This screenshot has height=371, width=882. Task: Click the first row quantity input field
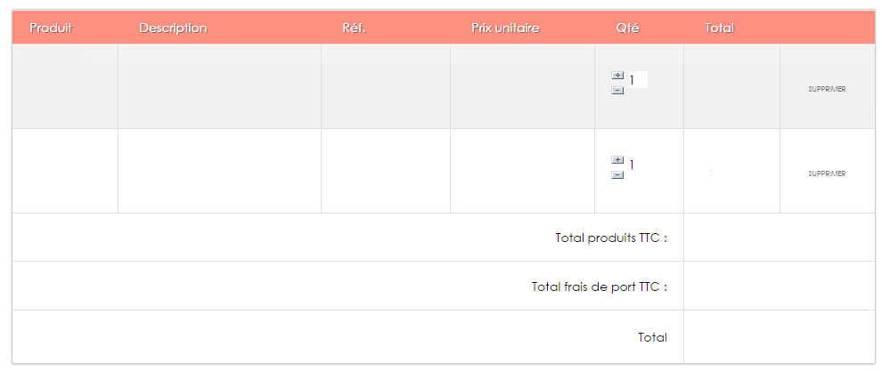637,80
